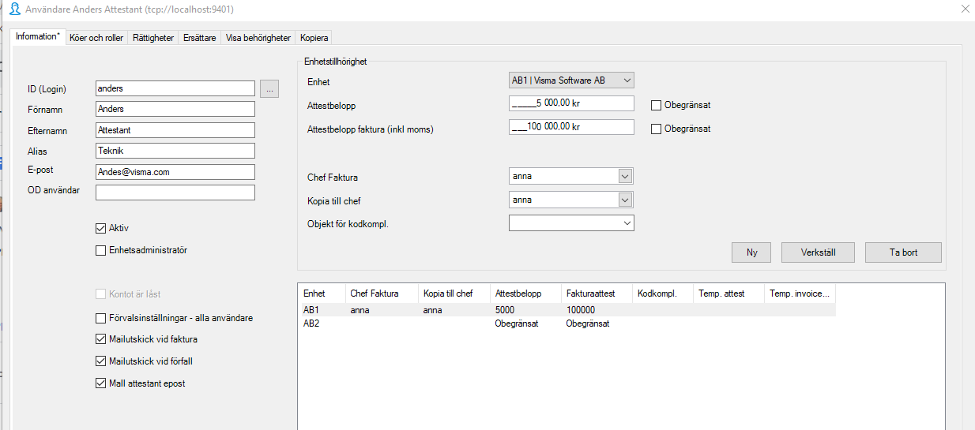Click the Attestbelopp faktura amount field
The width and height of the screenshot is (975, 430).
571,127
